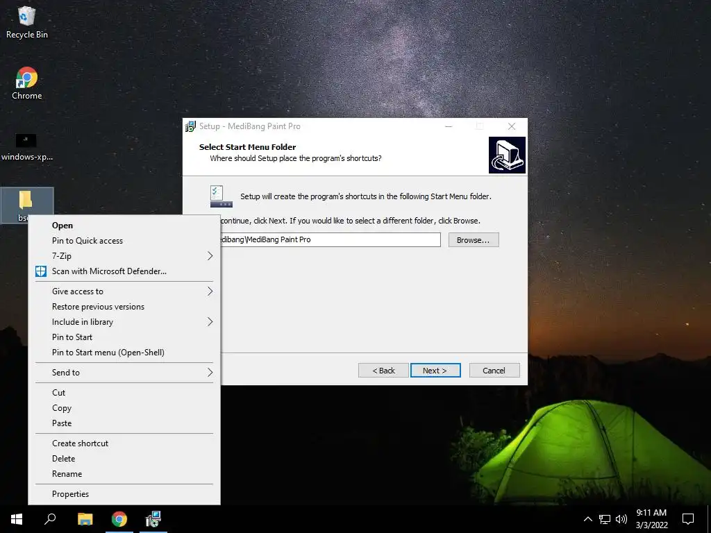Viewport: 711px width, 533px height.
Task: Cancel the MediBang setup
Action: [494, 371]
